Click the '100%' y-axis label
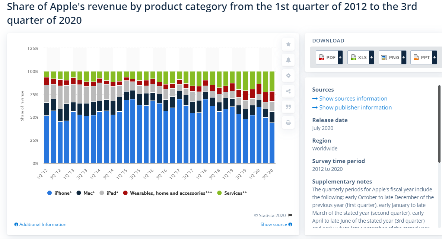Image resolution: width=442 pixels, height=239 pixels. click(33, 71)
